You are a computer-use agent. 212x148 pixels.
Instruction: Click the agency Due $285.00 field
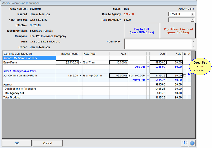pos(158,62)
